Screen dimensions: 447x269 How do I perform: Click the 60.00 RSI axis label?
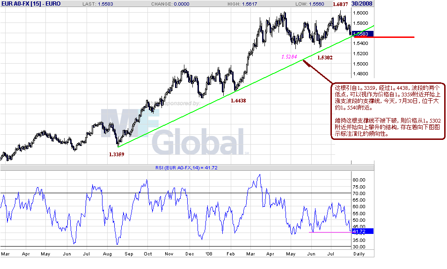pyautogui.click(x=359, y=207)
